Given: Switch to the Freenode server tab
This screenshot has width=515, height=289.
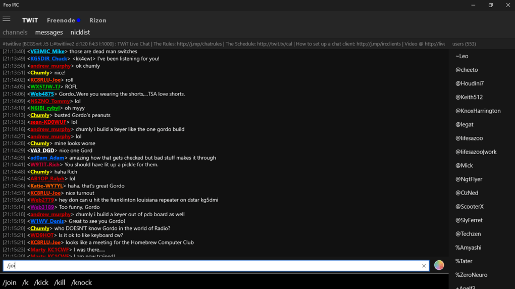Looking at the screenshot, I should tap(61, 20).
